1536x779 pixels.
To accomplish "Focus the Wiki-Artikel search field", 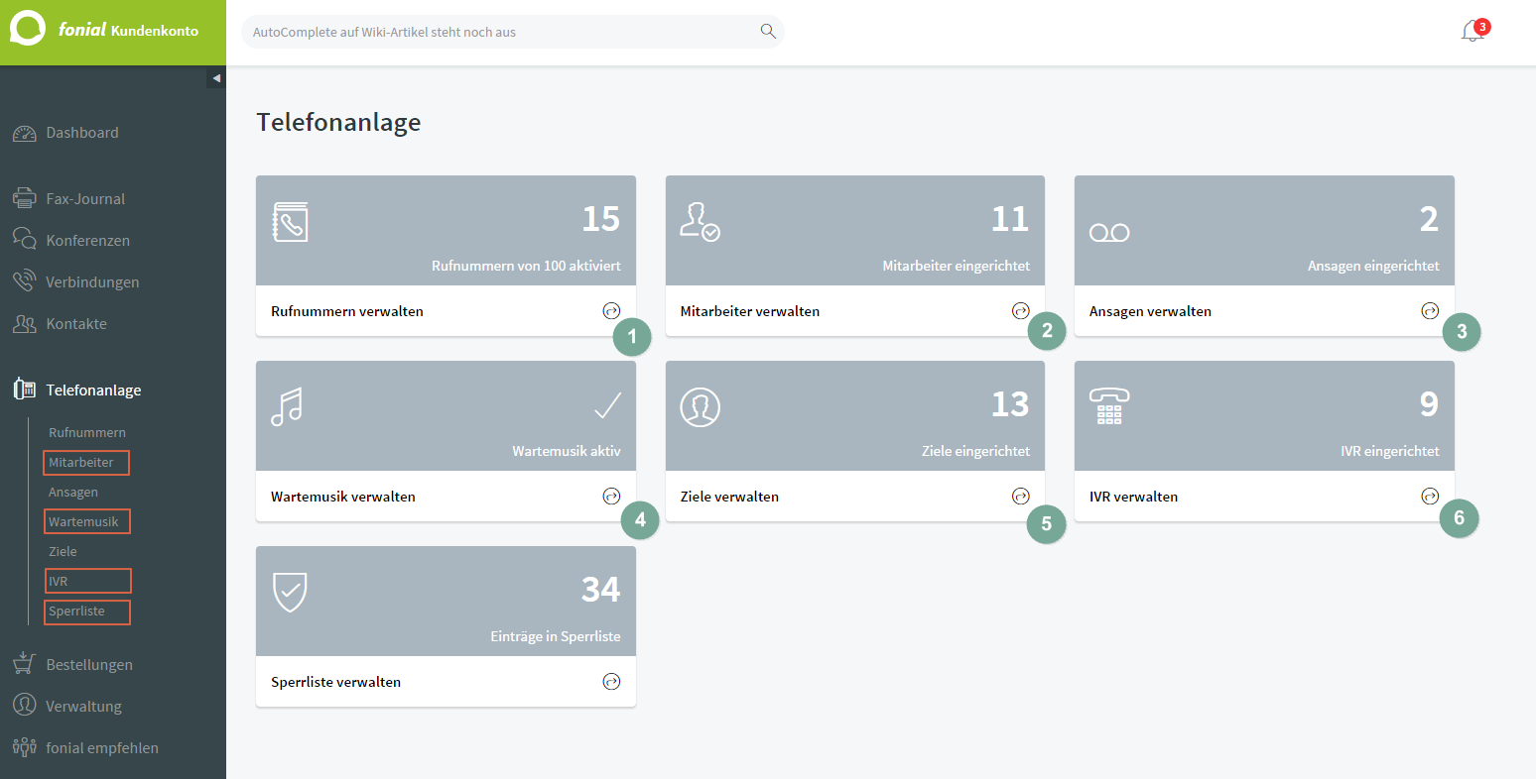I will pos(496,32).
